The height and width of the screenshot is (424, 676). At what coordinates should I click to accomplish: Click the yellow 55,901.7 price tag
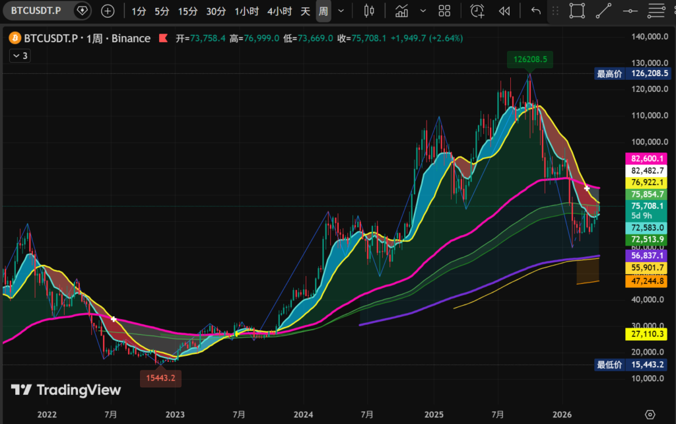(647, 268)
